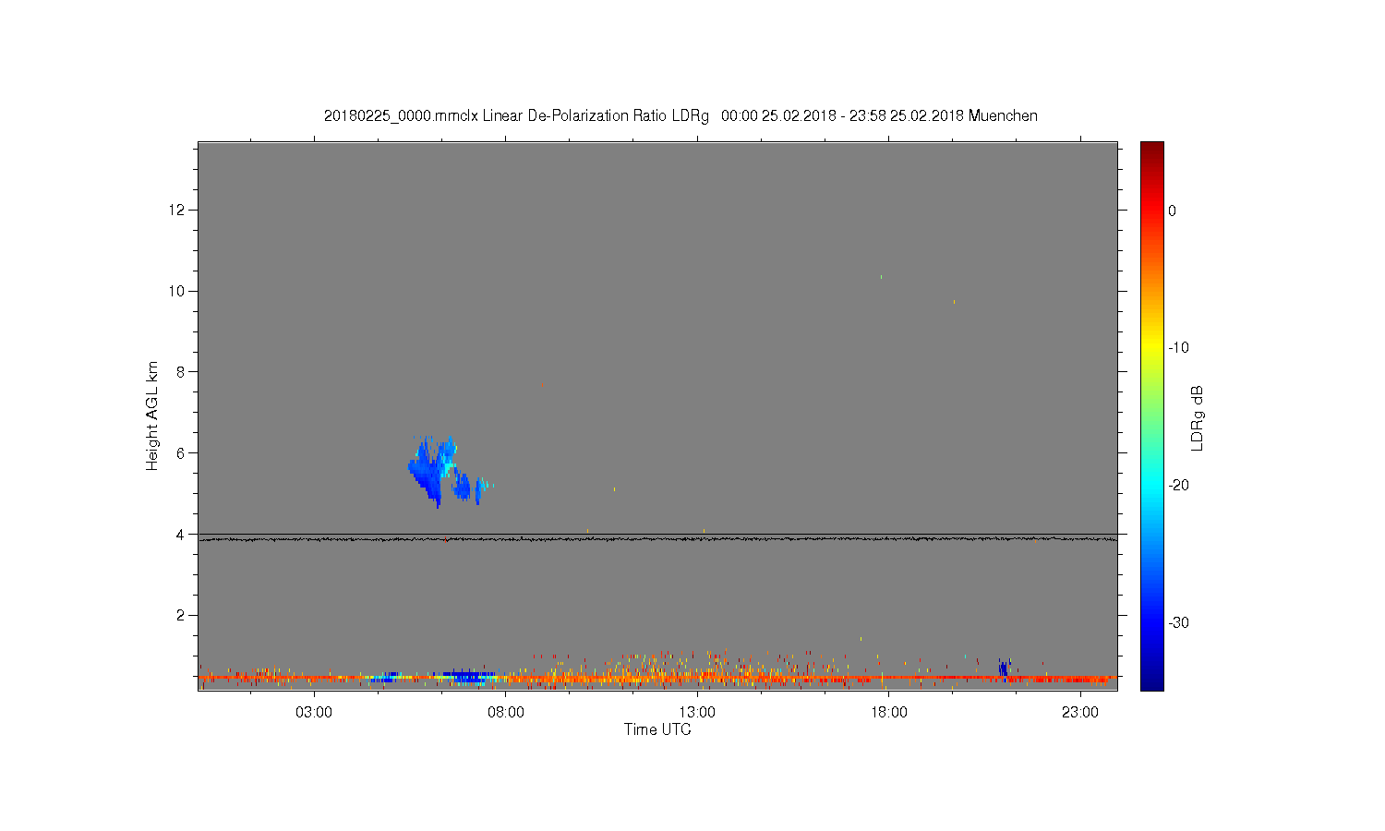Viewport: 1385px width, 831px height.
Task: Click the colorbar value -20
Action: tap(1178, 486)
